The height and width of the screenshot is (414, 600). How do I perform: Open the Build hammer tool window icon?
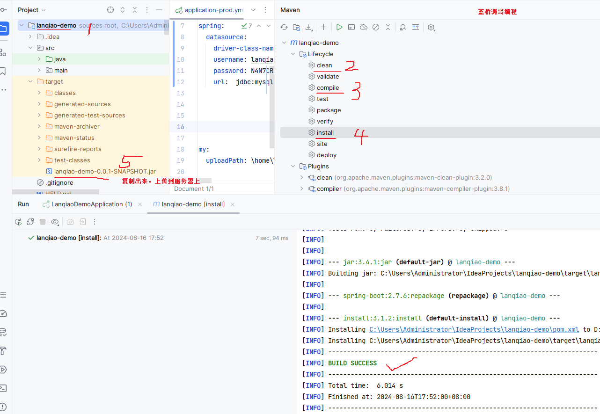[x=3, y=350]
